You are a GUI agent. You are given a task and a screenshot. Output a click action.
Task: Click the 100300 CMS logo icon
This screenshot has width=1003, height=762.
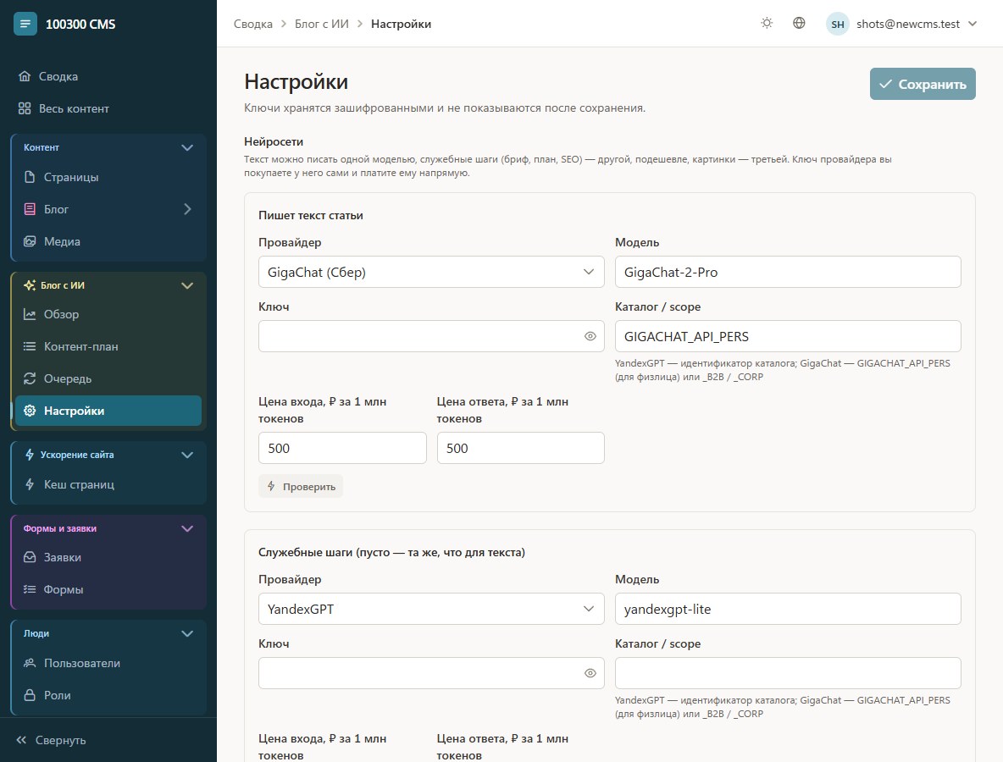(25, 24)
